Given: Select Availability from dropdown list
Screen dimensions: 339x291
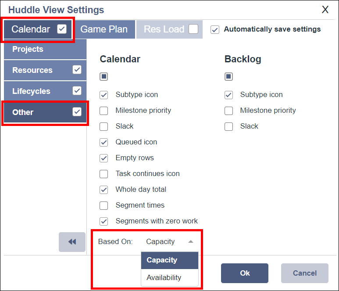Looking at the screenshot, I should tap(164, 277).
